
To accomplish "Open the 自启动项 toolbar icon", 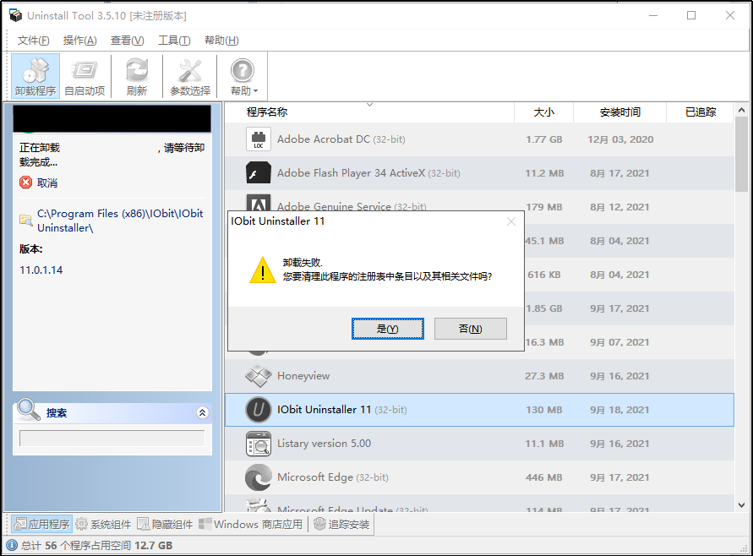I will pos(85,76).
